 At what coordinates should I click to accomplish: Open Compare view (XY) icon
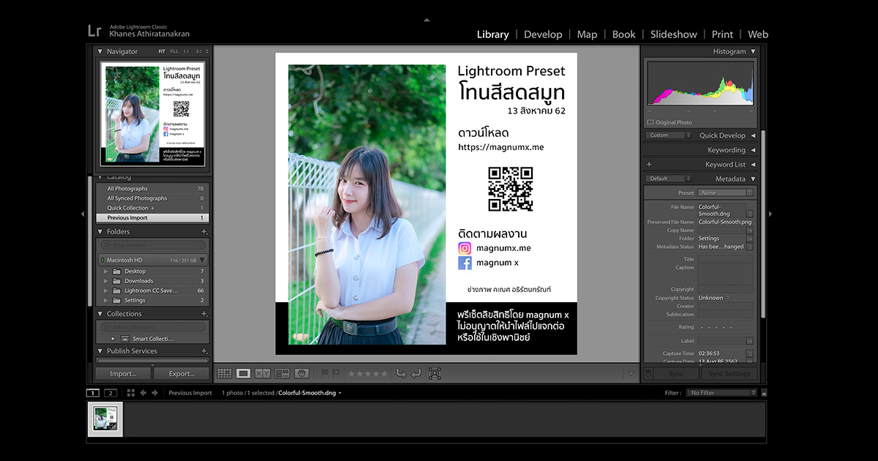point(263,373)
